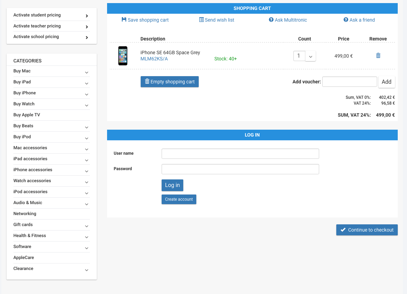The image size is (407, 294).
Task: Open the item count dropdown arrow
Action: click(311, 56)
